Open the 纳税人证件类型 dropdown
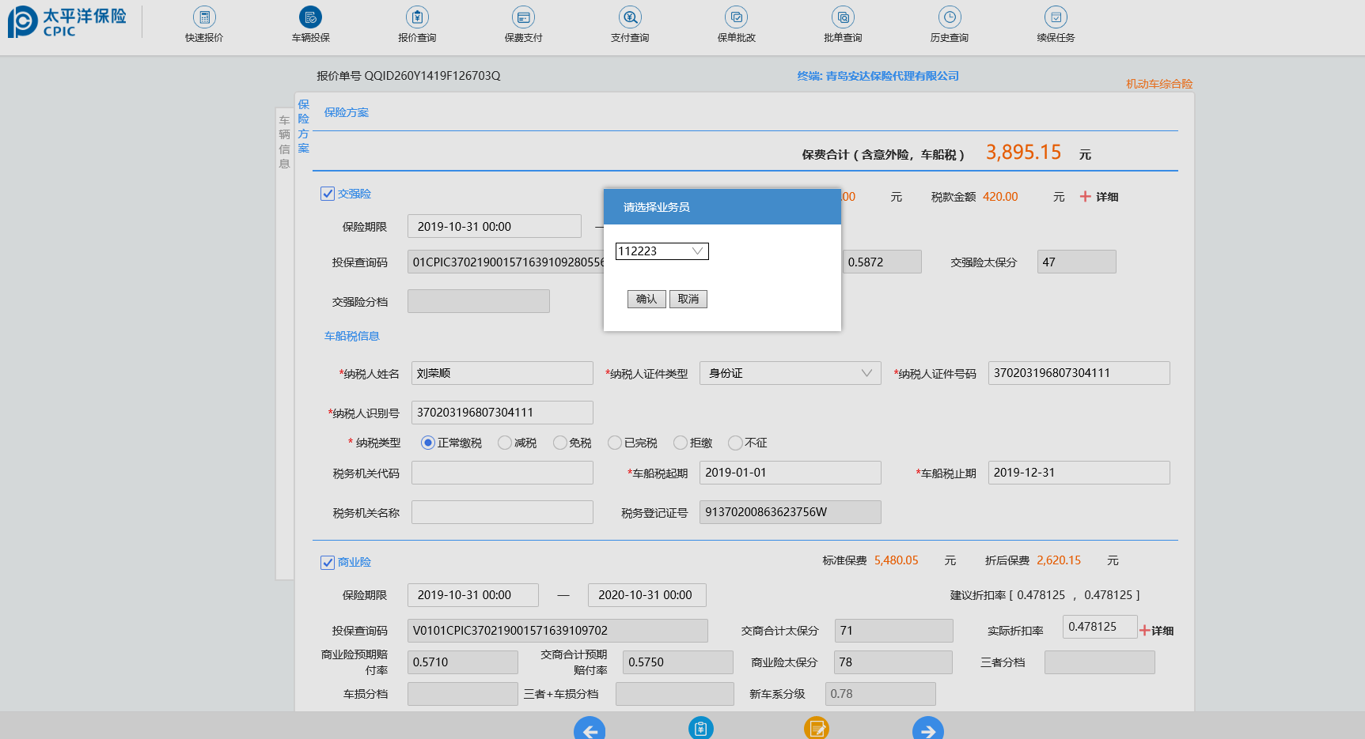 click(x=790, y=373)
